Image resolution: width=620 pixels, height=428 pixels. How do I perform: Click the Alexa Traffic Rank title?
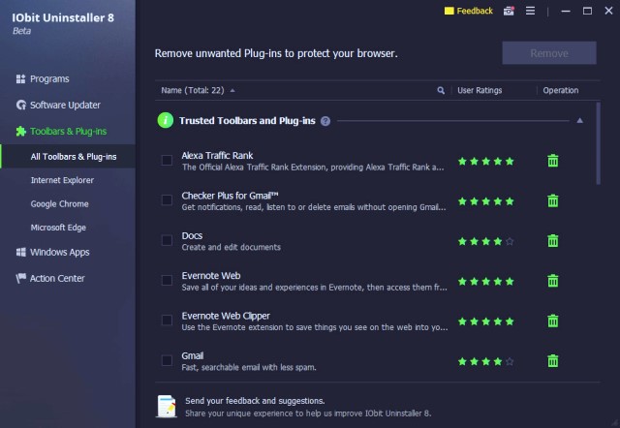(x=217, y=155)
